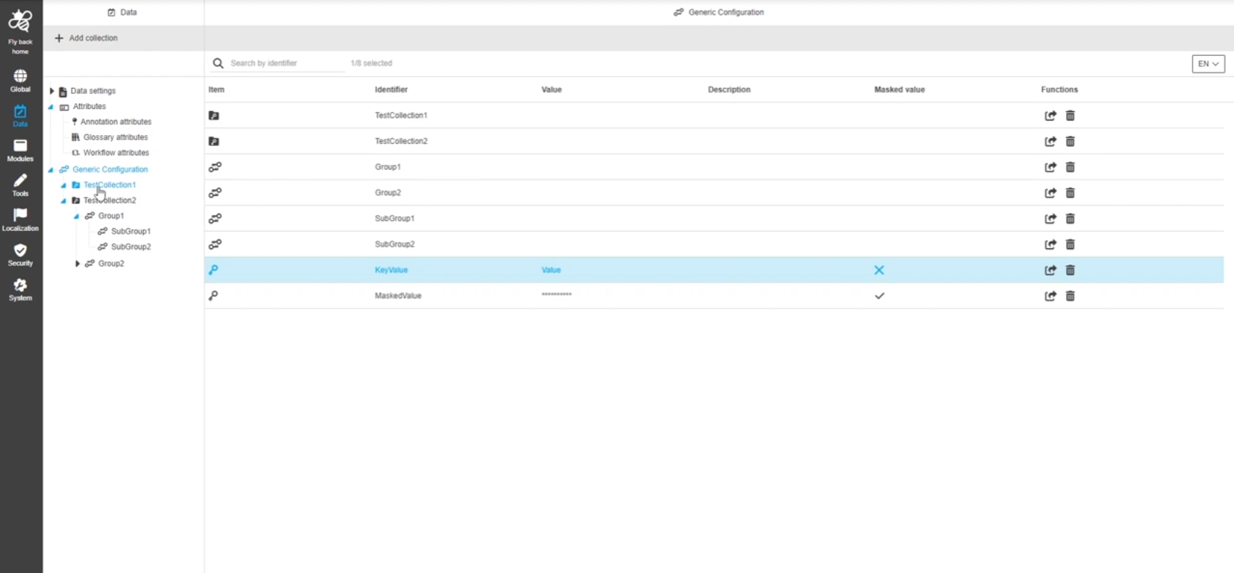Viewport: 1234px width, 573px height.
Task: Open the System gear icon
Action: pos(20,286)
